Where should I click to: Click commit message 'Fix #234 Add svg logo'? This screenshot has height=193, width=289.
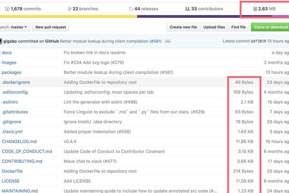(94, 62)
